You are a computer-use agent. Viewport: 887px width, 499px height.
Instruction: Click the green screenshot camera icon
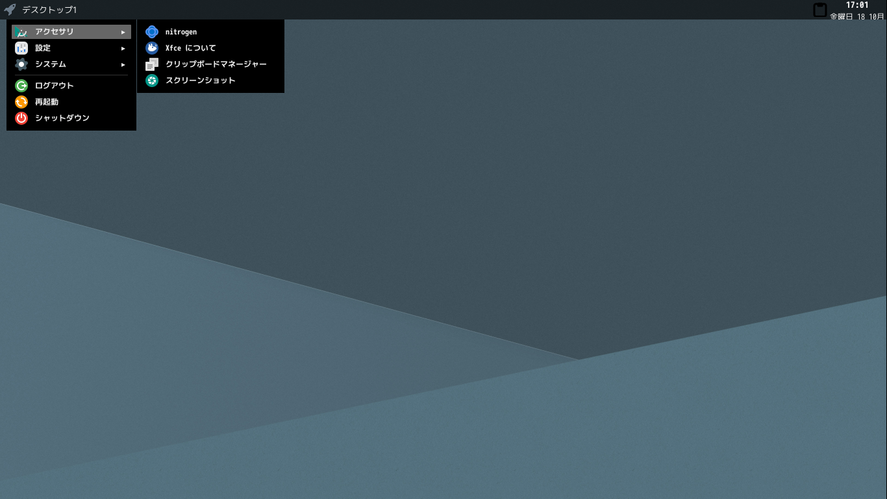tap(152, 81)
